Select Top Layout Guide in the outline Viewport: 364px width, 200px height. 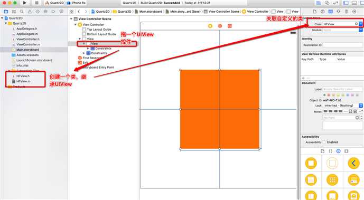[99, 30]
